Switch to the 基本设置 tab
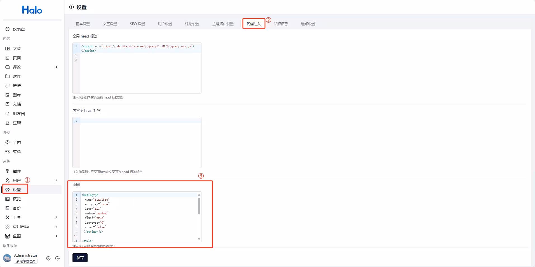Image resolution: width=535 pixels, height=267 pixels. pyautogui.click(x=83, y=24)
